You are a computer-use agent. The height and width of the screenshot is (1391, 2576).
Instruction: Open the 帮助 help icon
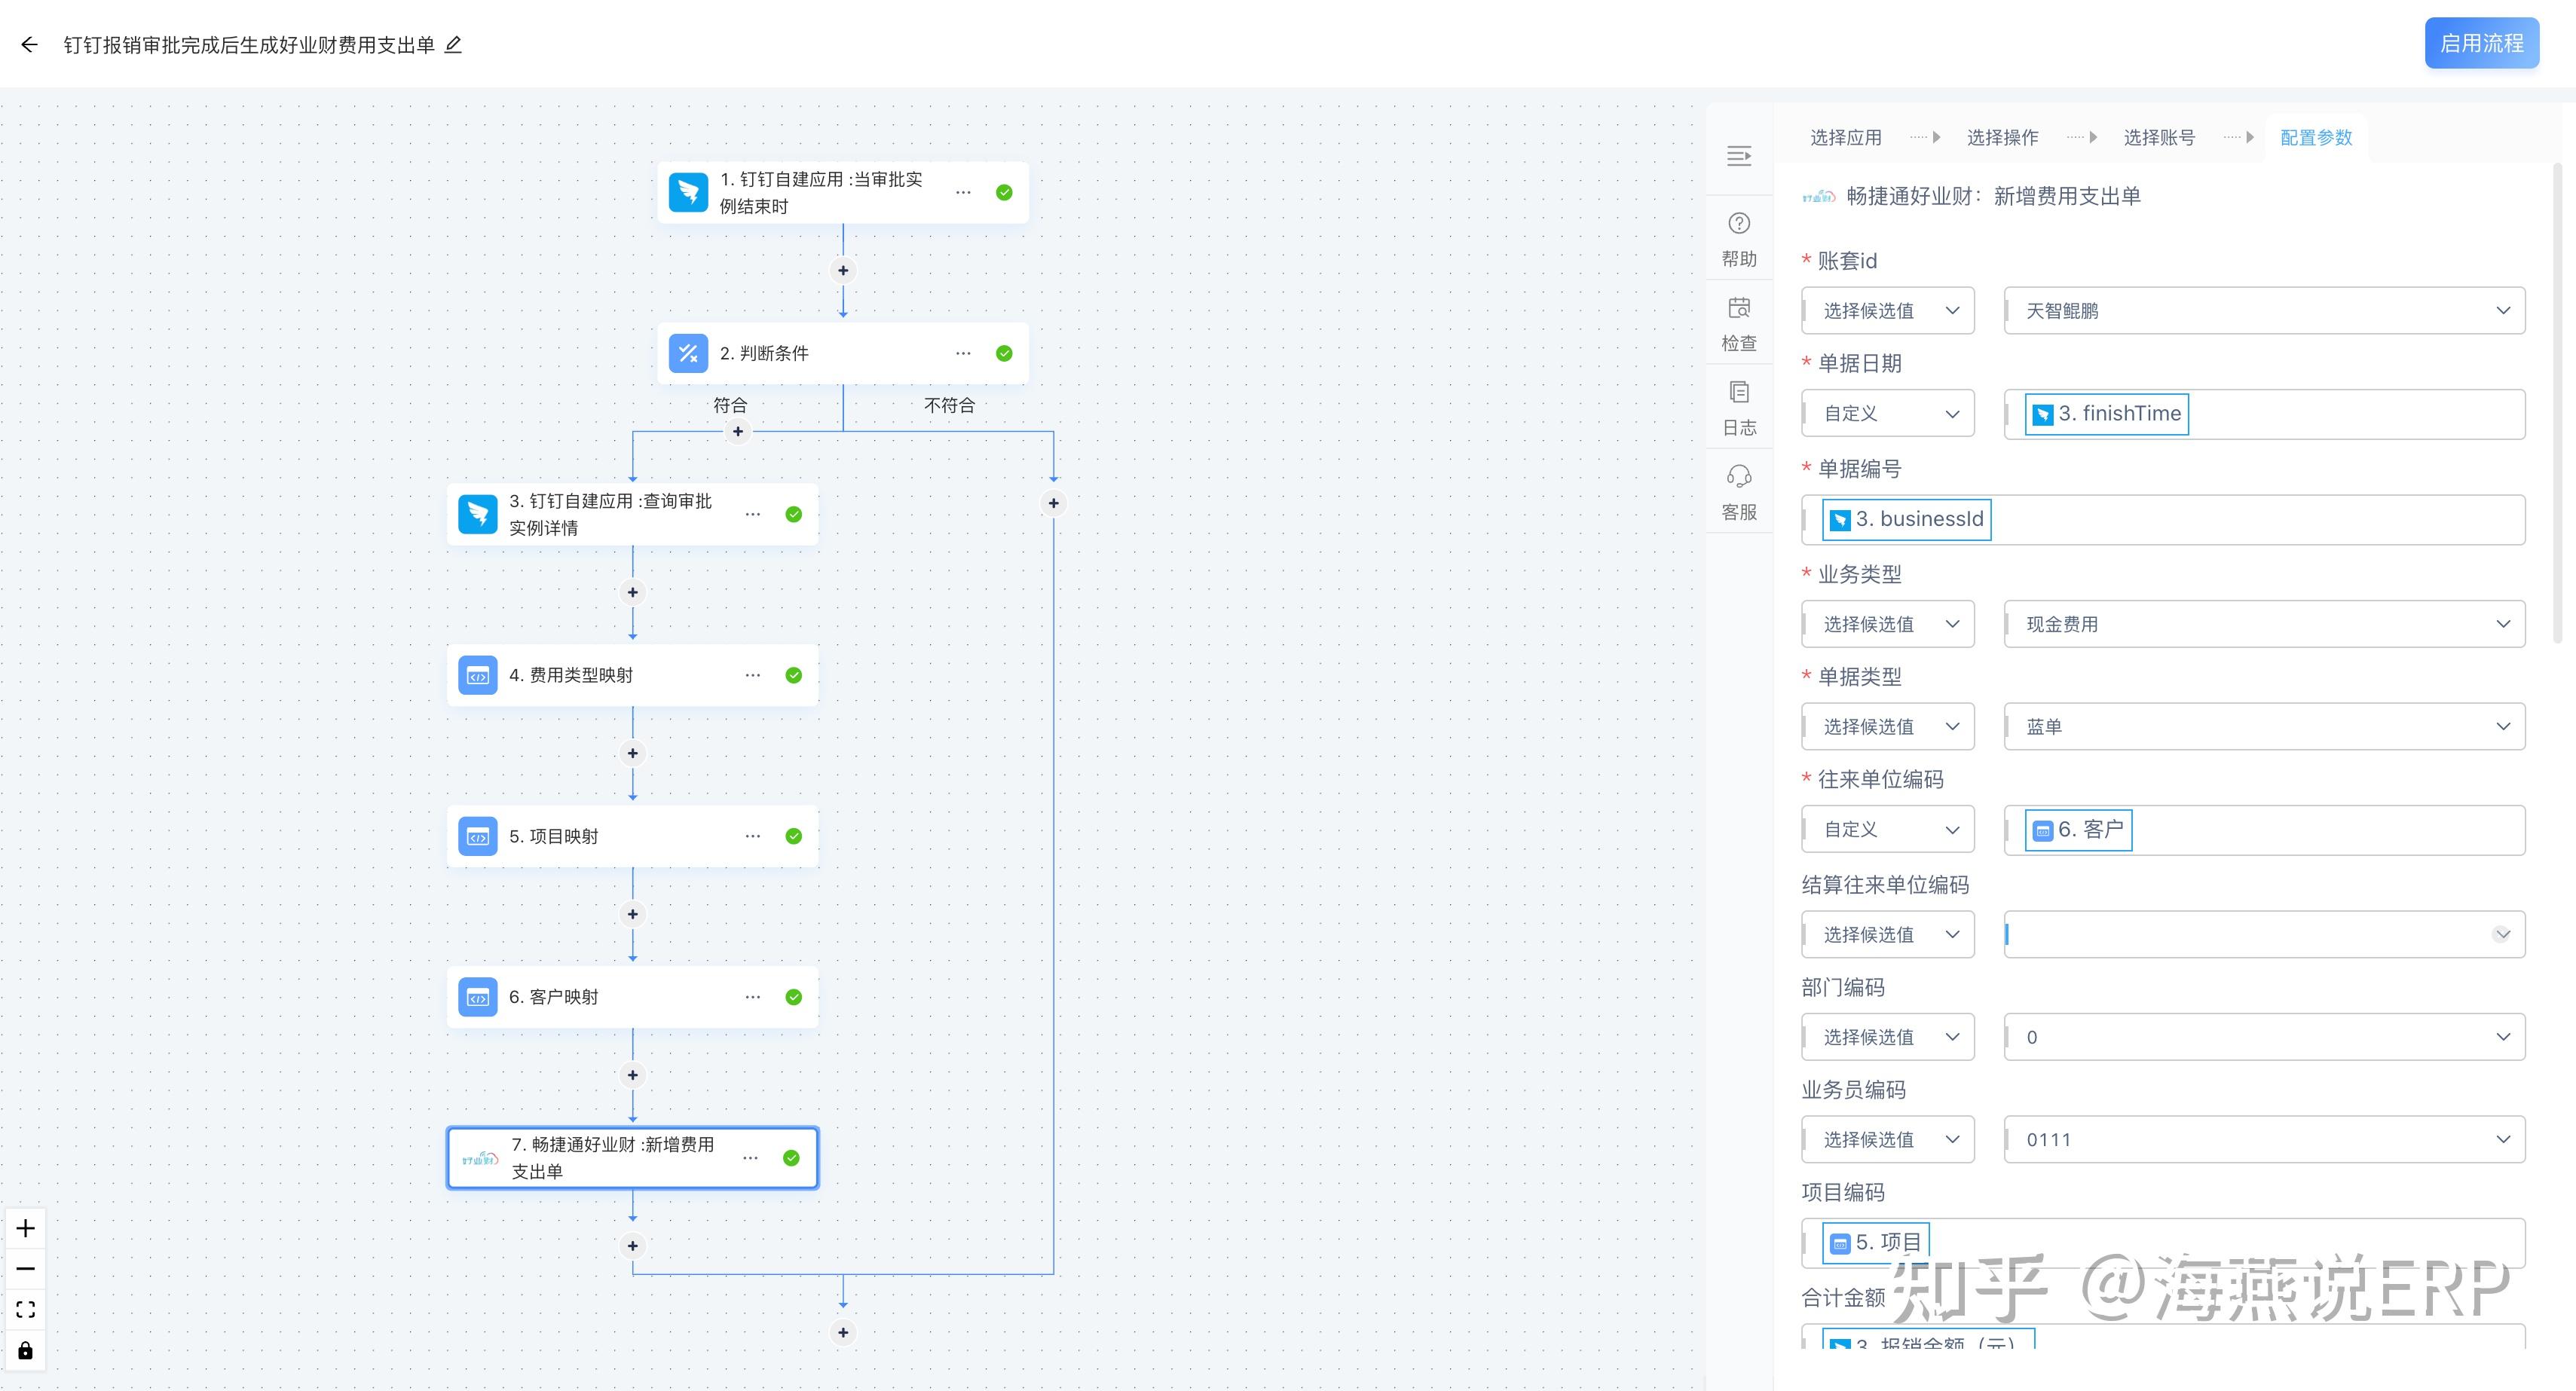pos(1738,223)
